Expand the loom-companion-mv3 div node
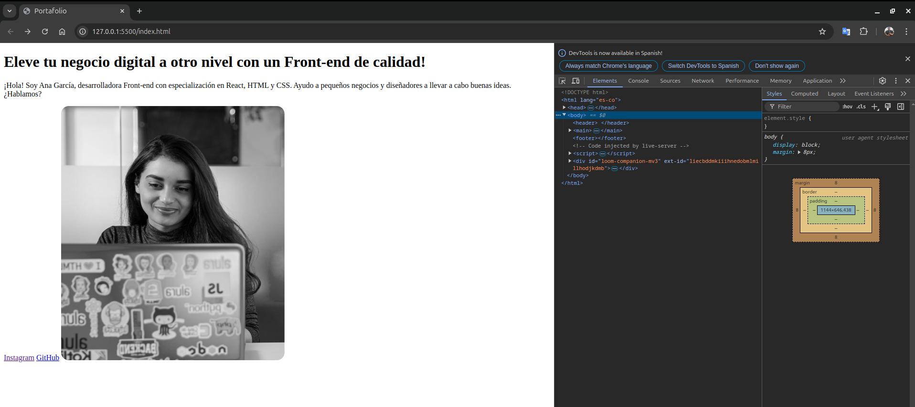The image size is (915, 407). point(570,161)
